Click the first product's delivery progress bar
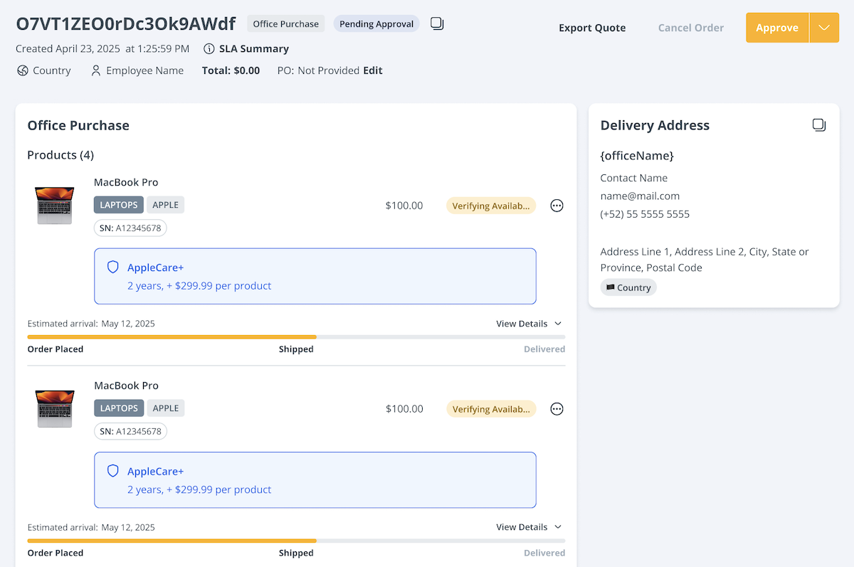854x567 pixels. pyautogui.click(x=296, y=337)
